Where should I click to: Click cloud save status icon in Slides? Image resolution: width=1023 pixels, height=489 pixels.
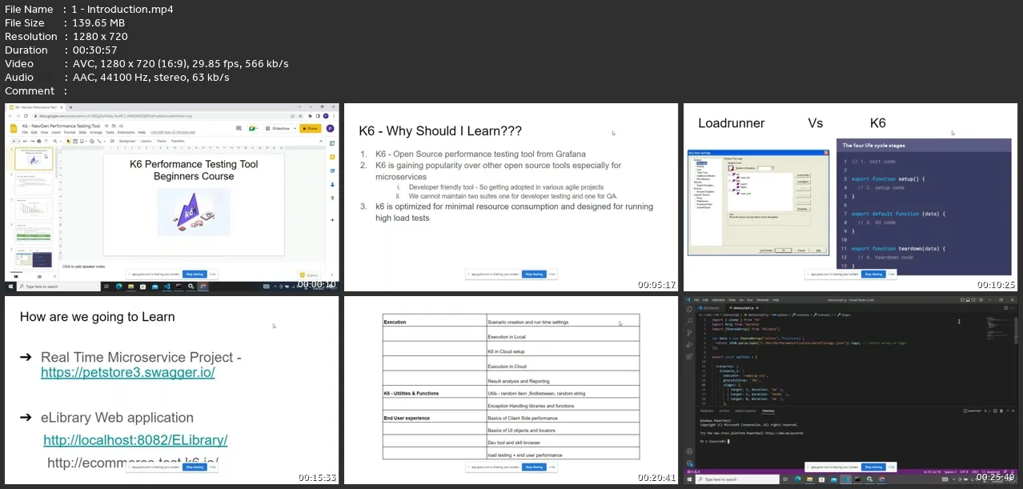point(121,126)
